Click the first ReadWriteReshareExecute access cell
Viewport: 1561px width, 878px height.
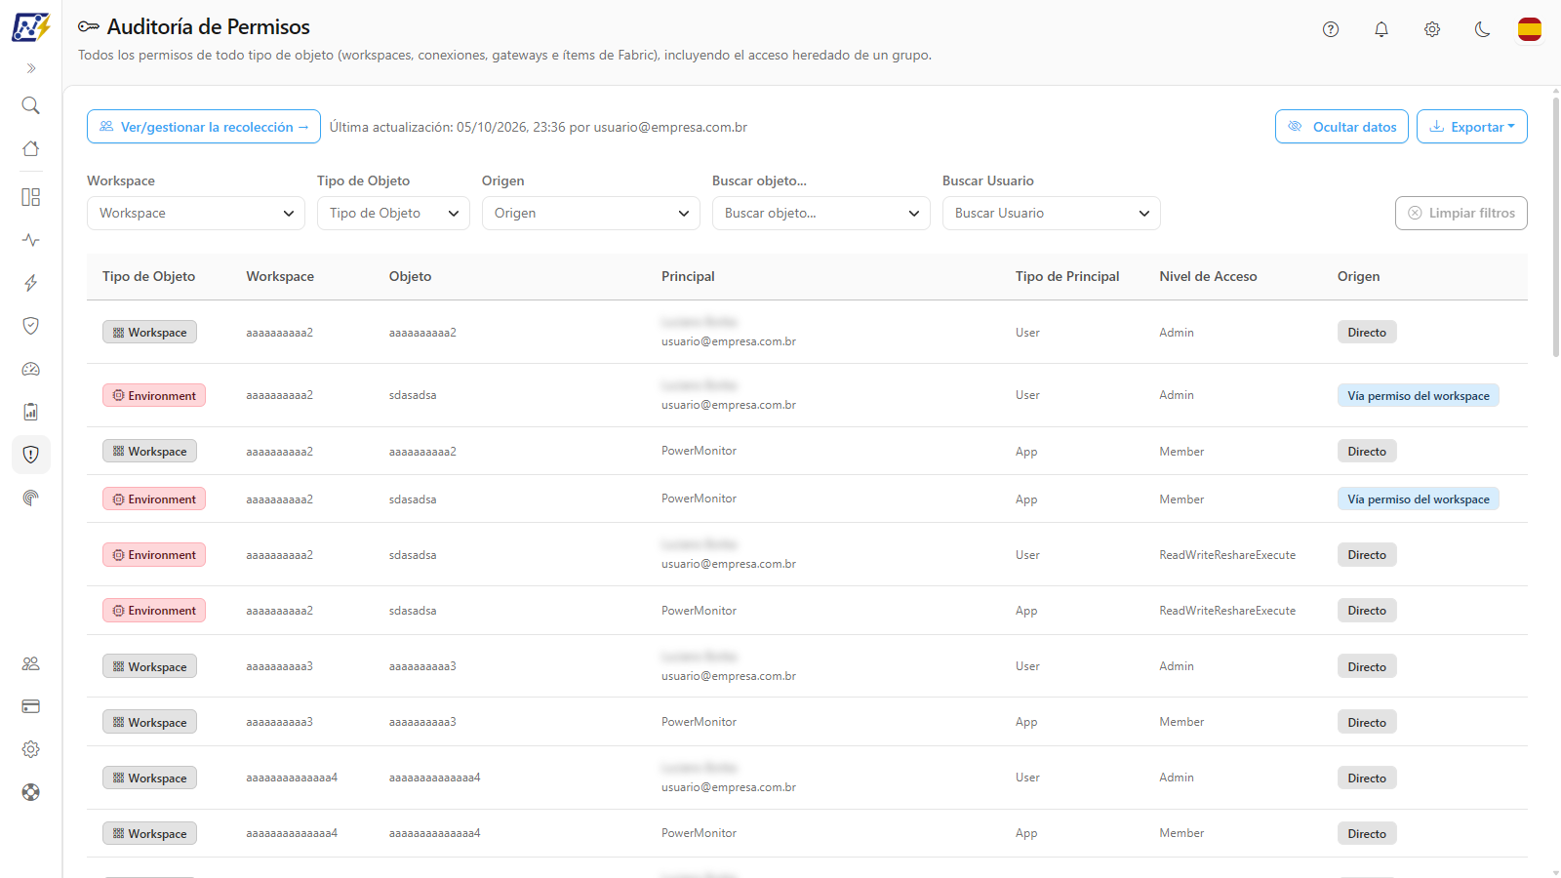tap(1227, 555)
